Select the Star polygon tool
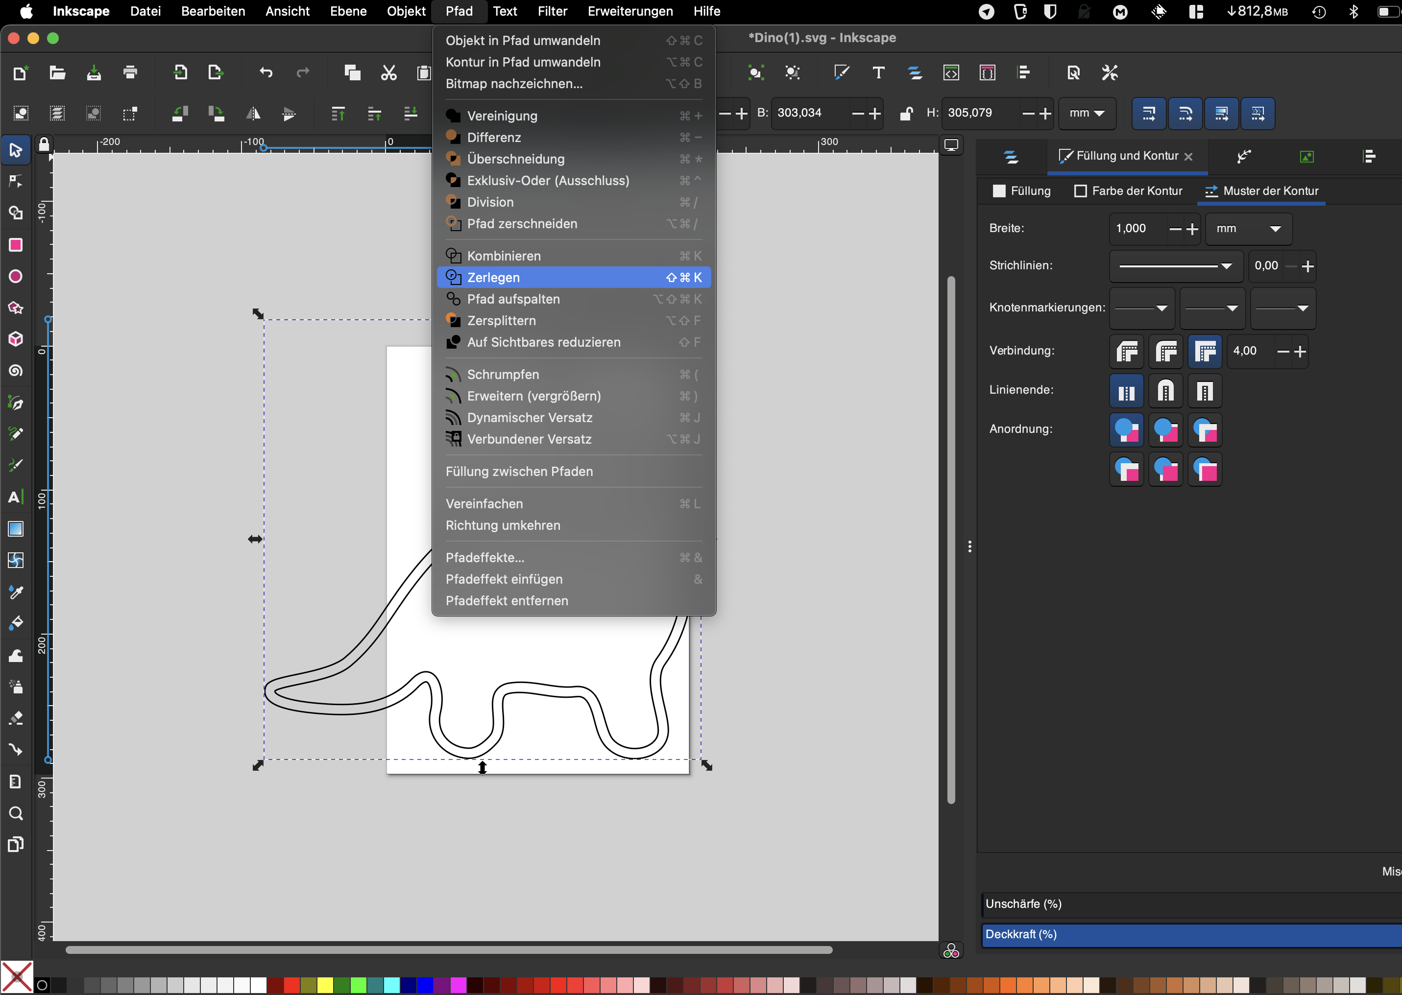Screen dimensions: 1402x995 [16, 308]
